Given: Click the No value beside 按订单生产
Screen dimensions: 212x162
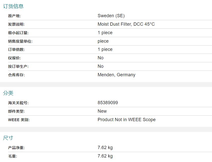Looking at the screenshot, I should tap(101, 66).
